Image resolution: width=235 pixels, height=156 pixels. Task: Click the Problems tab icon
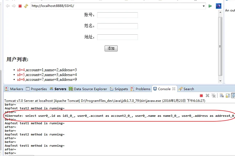132,89
